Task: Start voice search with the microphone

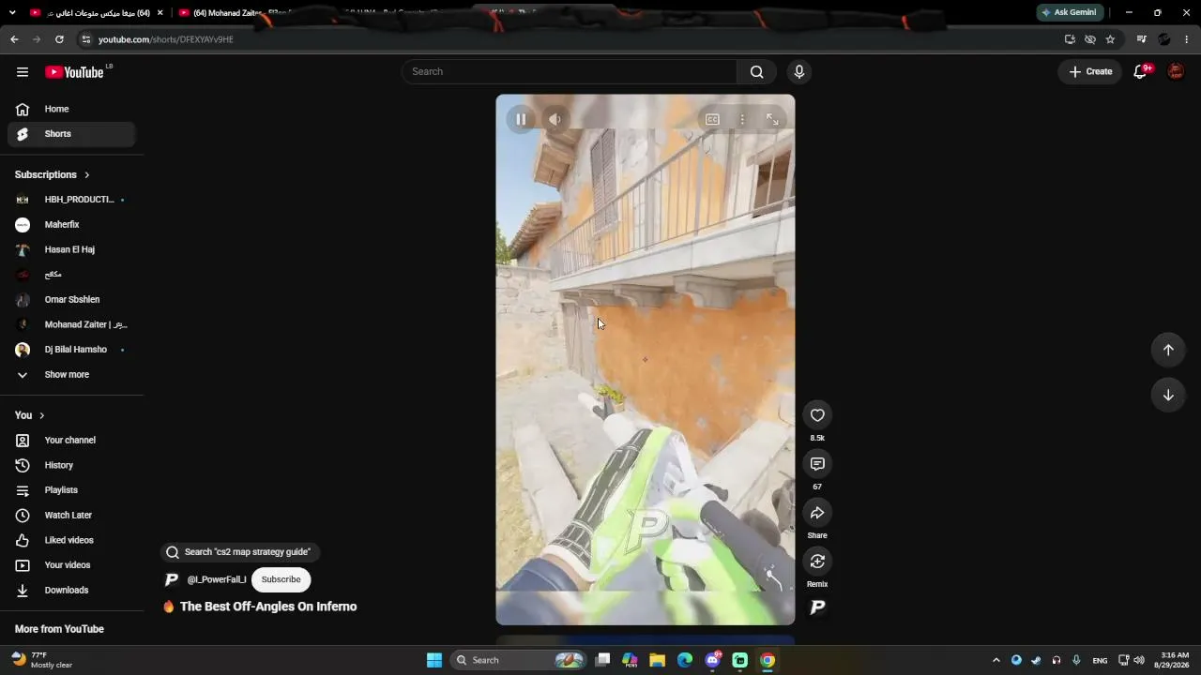Action: point(799,72)
